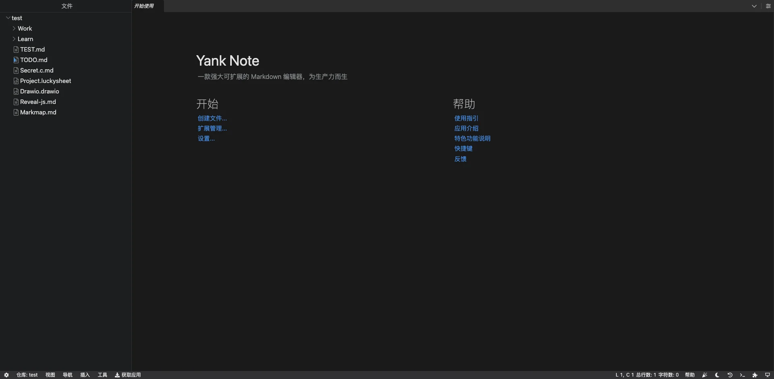Open the 工具 menu
Viewport: 774px width, 379px height.
[102, 375]
